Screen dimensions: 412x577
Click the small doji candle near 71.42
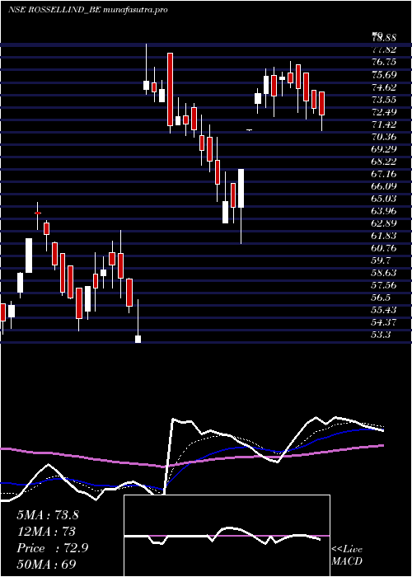tap(250, 130)
